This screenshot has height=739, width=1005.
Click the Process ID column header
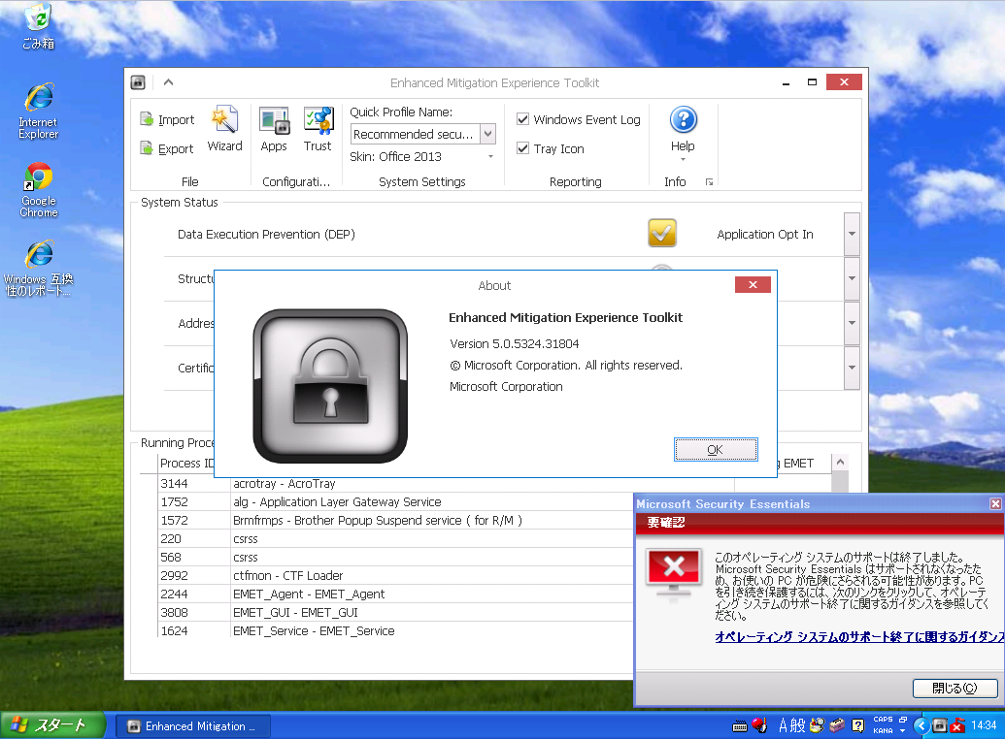186,463
